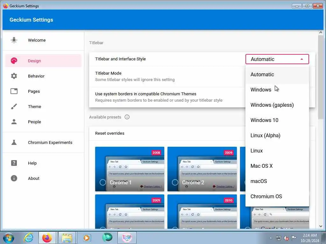Choose Windows in the style list

277,90
